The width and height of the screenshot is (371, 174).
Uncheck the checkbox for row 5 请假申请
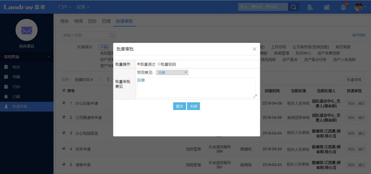tap(64, 164)
